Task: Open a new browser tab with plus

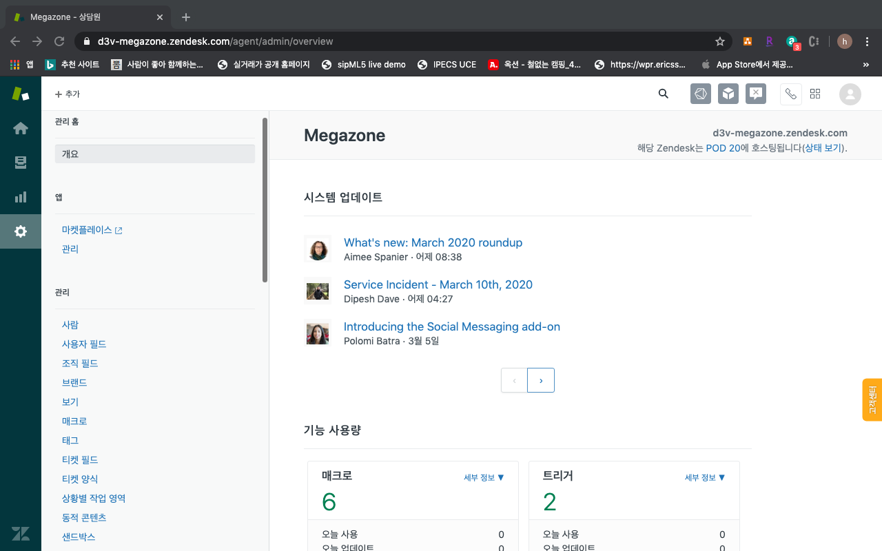Action: (x=186, y=17)
